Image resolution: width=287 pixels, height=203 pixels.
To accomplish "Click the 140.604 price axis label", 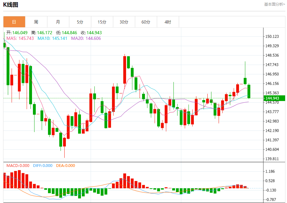I will tap(272, 150).
